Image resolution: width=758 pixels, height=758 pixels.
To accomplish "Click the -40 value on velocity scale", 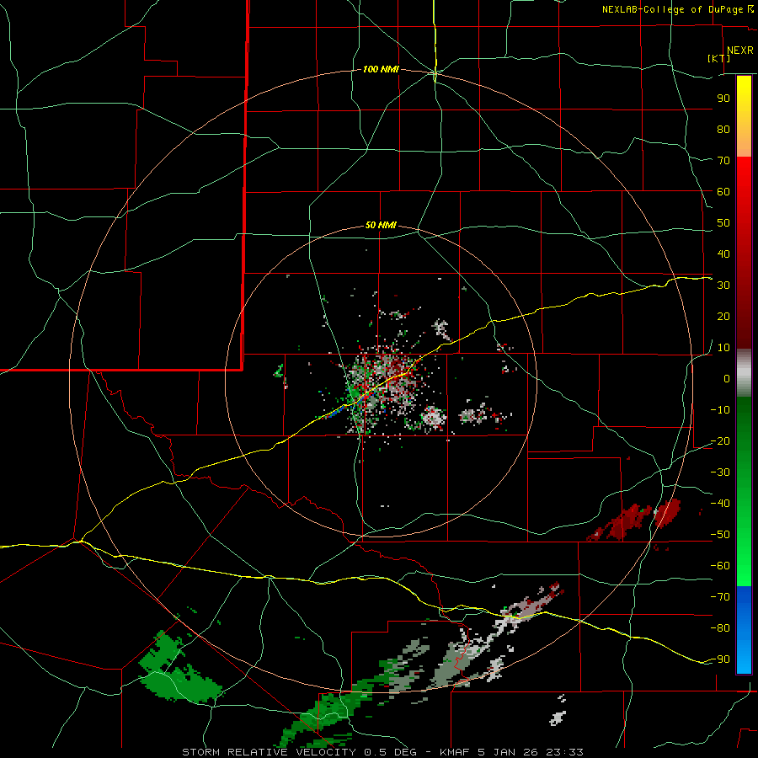I will (720, 504).
